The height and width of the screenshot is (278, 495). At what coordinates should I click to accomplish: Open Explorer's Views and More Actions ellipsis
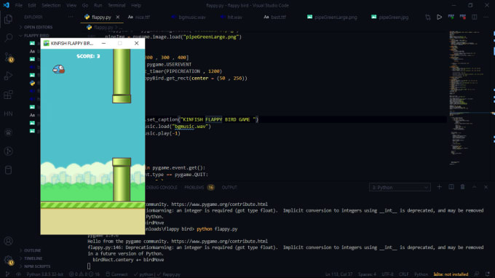pos(71,17)
